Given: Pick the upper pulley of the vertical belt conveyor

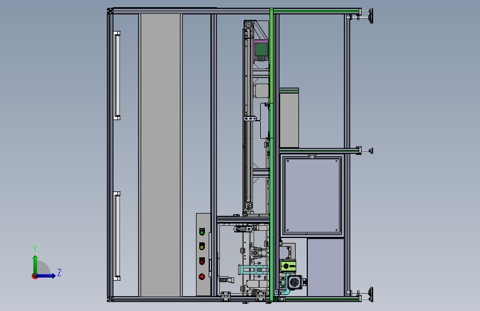Looking at the screenshot, I should 248,24.
